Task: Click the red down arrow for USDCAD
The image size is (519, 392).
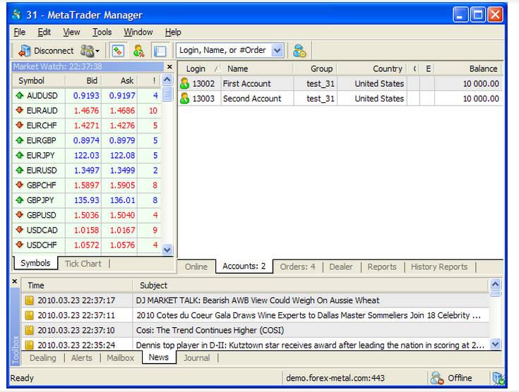Action: (20, 230)
